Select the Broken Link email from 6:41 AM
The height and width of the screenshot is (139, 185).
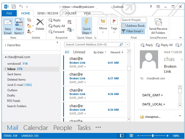[94, 63]
